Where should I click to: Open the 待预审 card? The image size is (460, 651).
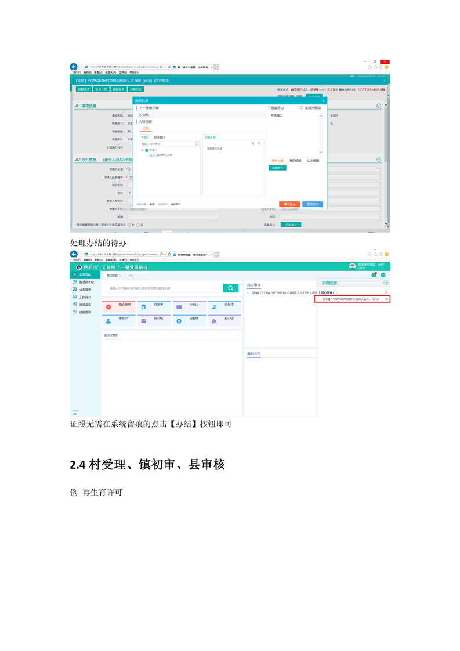click(x=154, y=307)
